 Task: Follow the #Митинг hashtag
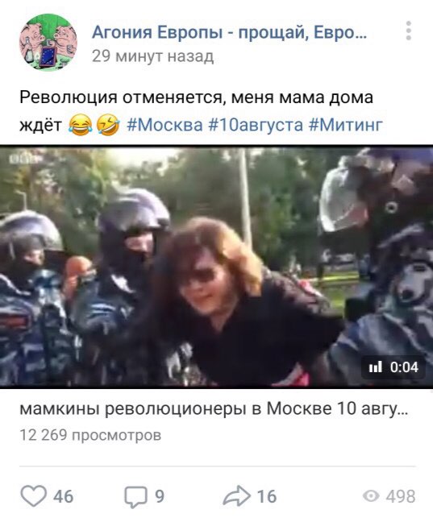coord(346,125)
